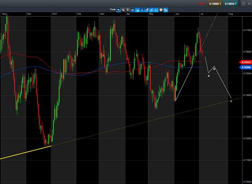Click the chart settings icon at toolbar end

(166, 10)
